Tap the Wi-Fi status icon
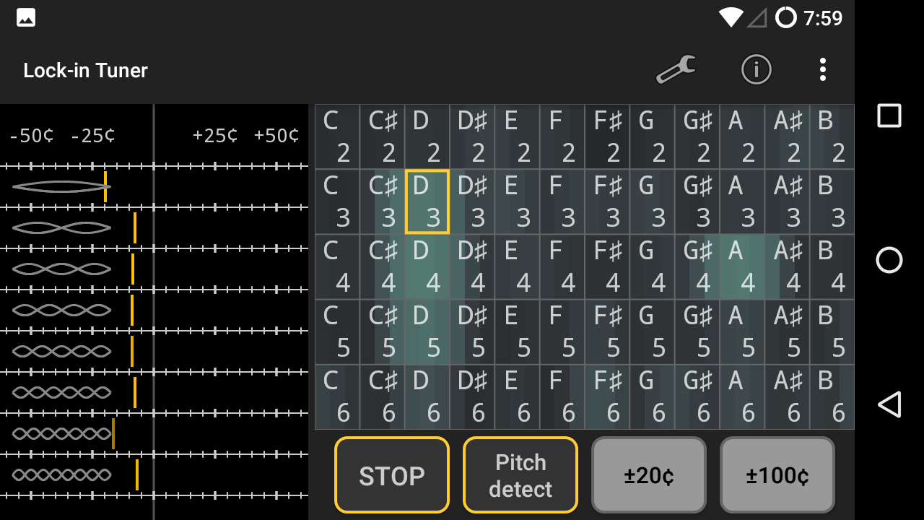Screen dimensions: 924x520 pos(731,17)
